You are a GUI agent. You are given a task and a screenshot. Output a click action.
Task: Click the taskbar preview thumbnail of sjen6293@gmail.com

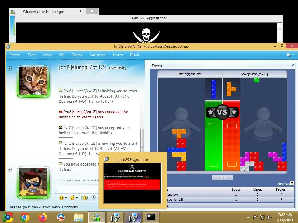pyautogui.click(x=132, y=184)
